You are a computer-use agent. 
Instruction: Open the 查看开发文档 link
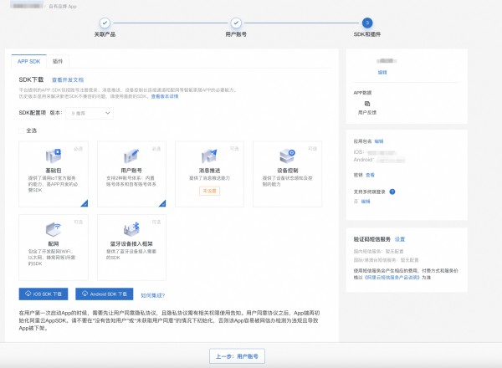click(68, 80)
